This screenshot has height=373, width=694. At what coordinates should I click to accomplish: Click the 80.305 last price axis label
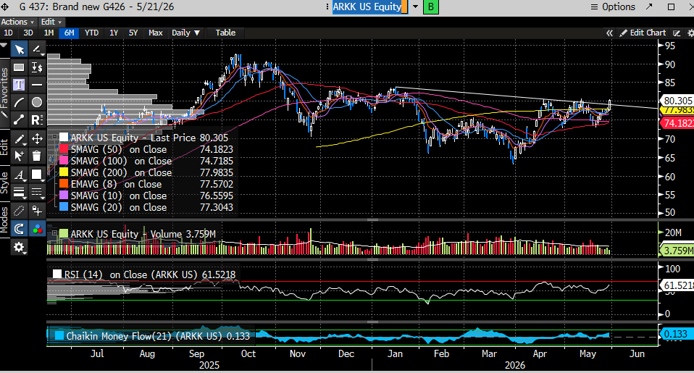(677, 101)
